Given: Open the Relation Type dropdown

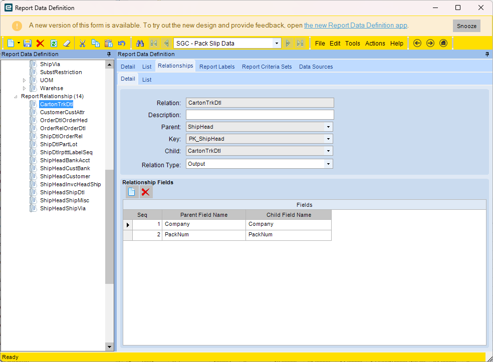Looking at the screenshot, I should pos(329,164).
